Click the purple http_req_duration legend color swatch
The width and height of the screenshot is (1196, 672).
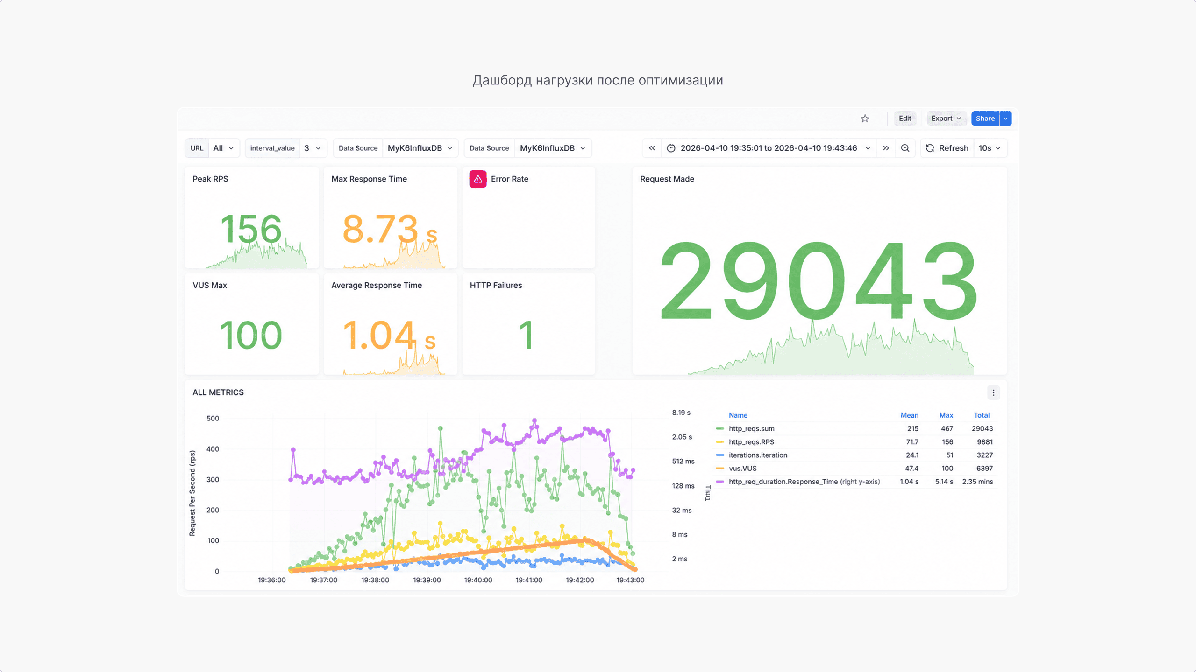(720, 482)
